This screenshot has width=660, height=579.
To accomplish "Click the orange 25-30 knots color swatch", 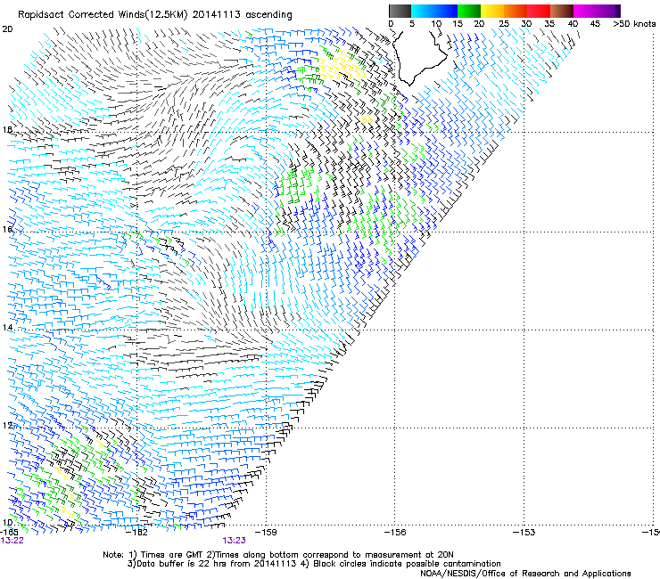I will pyautogui.click(x=516, y=11).
